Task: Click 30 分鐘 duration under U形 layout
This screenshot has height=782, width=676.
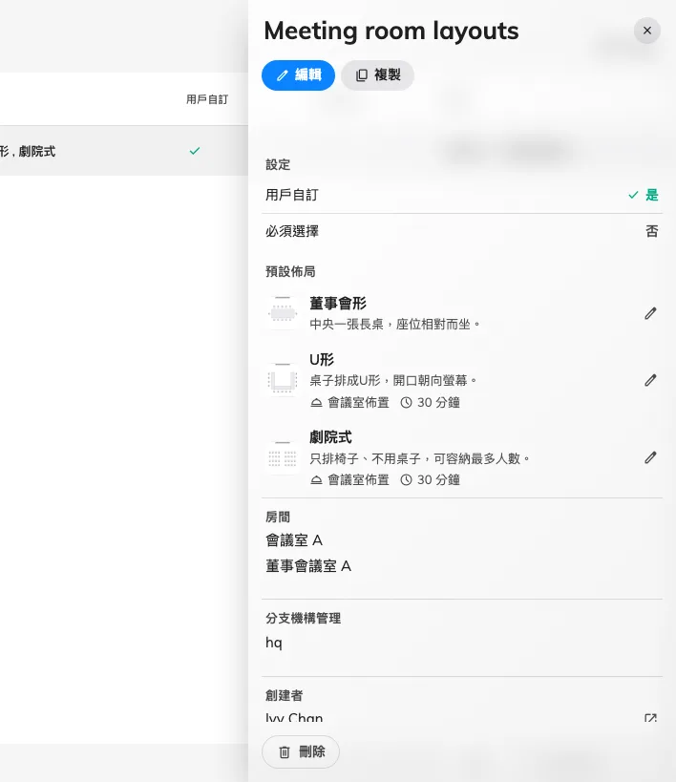Action: 430,403
